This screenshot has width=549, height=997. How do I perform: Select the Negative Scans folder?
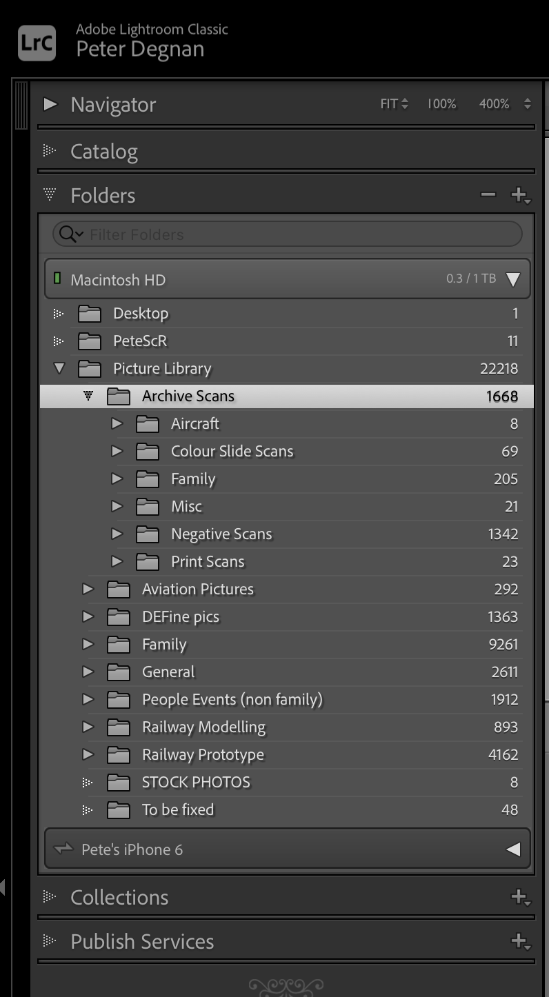point(221,534)
